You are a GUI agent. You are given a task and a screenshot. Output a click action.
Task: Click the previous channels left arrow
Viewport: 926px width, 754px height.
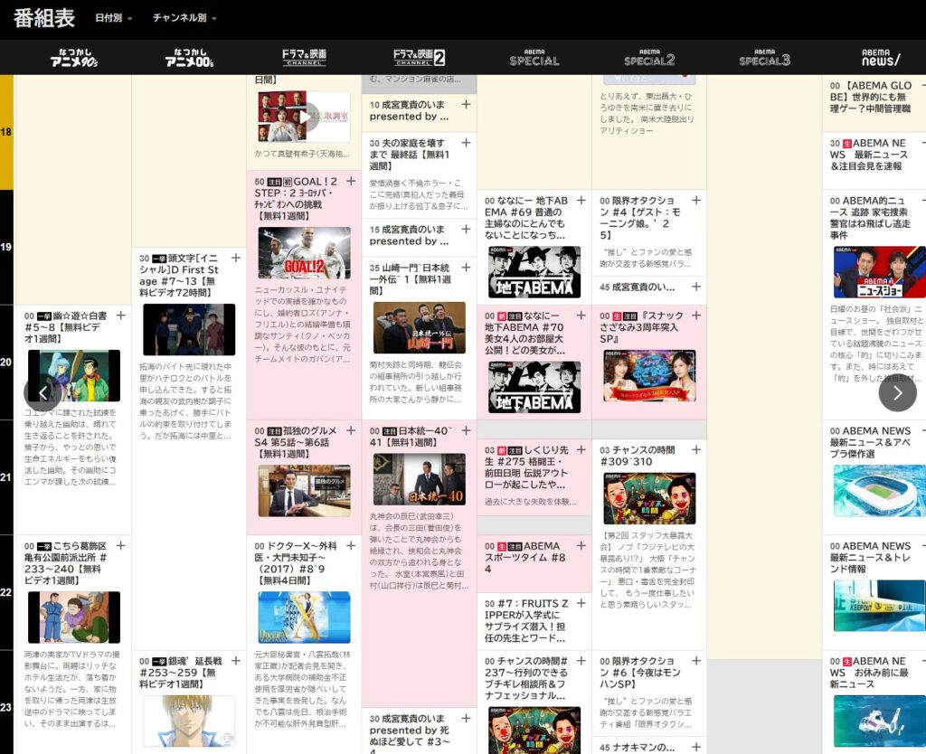click(x=43, y=392)
